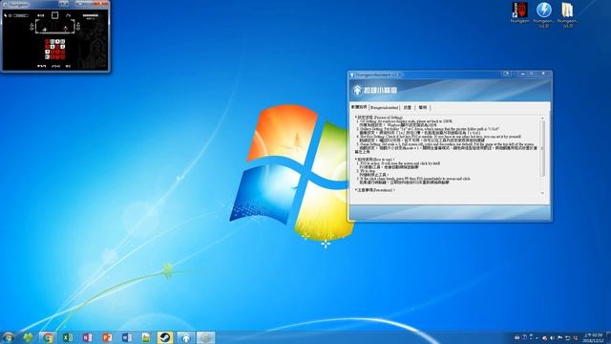
Task: Click the "Precautions" heading text
Action: [383, 190]
